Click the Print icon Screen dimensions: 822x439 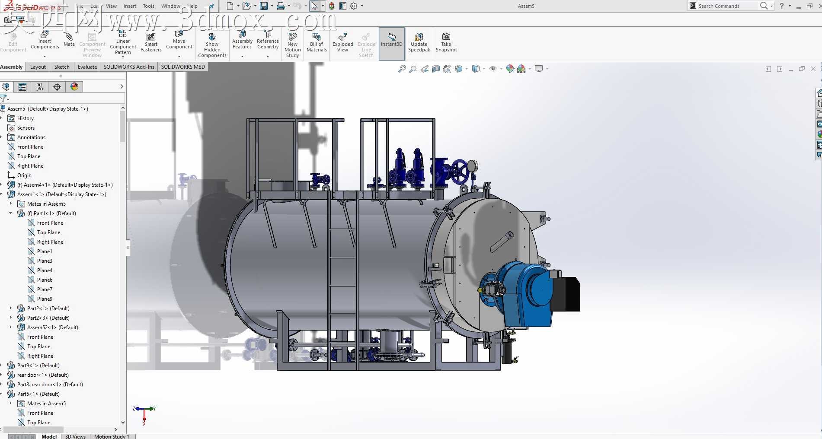click(281, 6)
